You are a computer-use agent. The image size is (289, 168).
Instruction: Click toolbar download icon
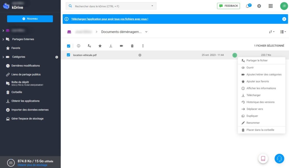click(x=111, y=46)
